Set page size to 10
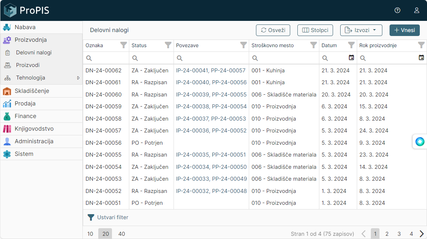427x239 pixels. tap(90, 234)
